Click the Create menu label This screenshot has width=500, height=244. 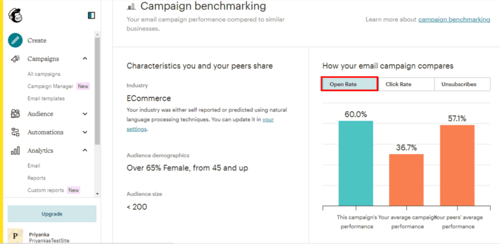point(37,40)
